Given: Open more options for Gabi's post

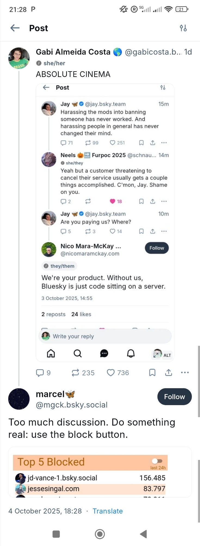Looking at the screenshot, I should pyautogui.click(x=185, y=373).
